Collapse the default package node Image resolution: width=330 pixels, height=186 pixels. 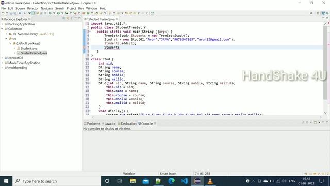click(10, 43)
